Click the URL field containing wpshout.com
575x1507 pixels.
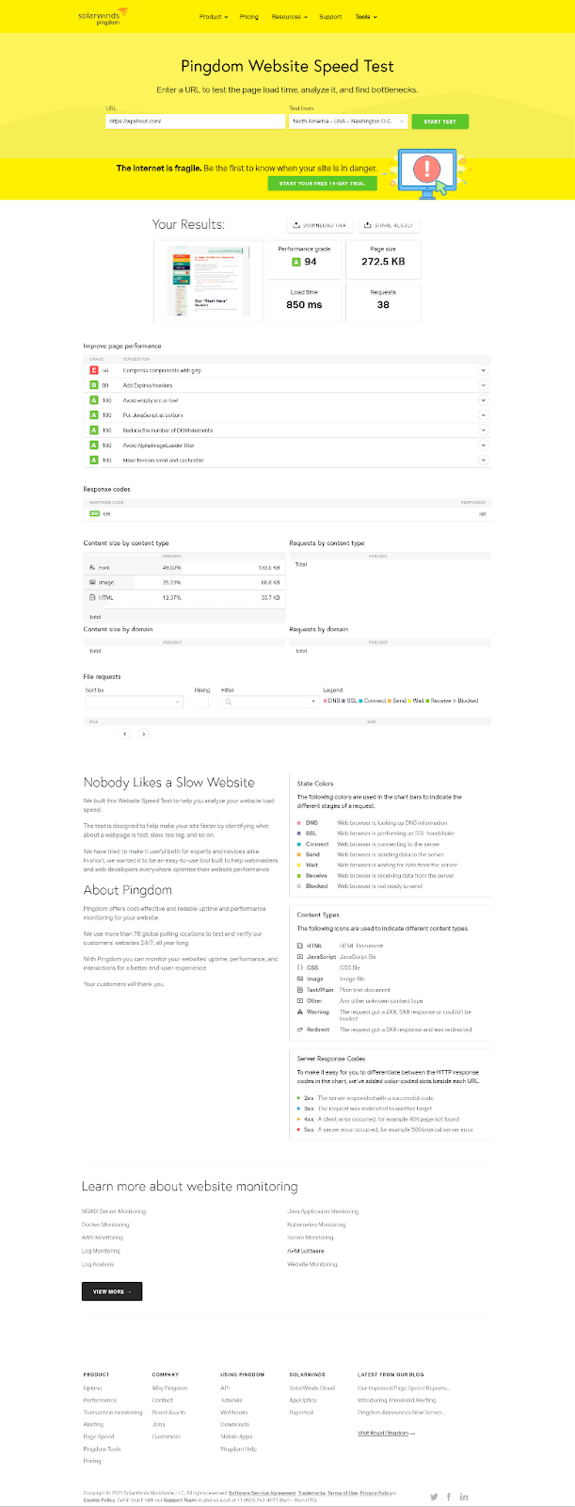coord(195,122)
